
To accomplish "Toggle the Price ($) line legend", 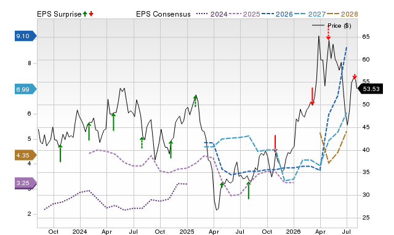I will click(x=332, y=26).
